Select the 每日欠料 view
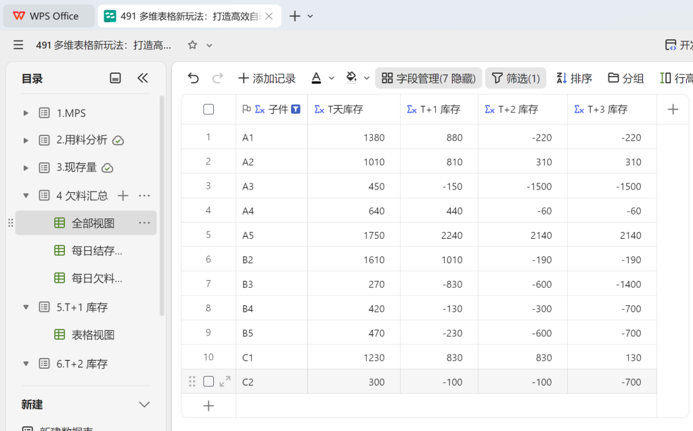The height and width of the screenshot is (431, 693). pos(88,278)
